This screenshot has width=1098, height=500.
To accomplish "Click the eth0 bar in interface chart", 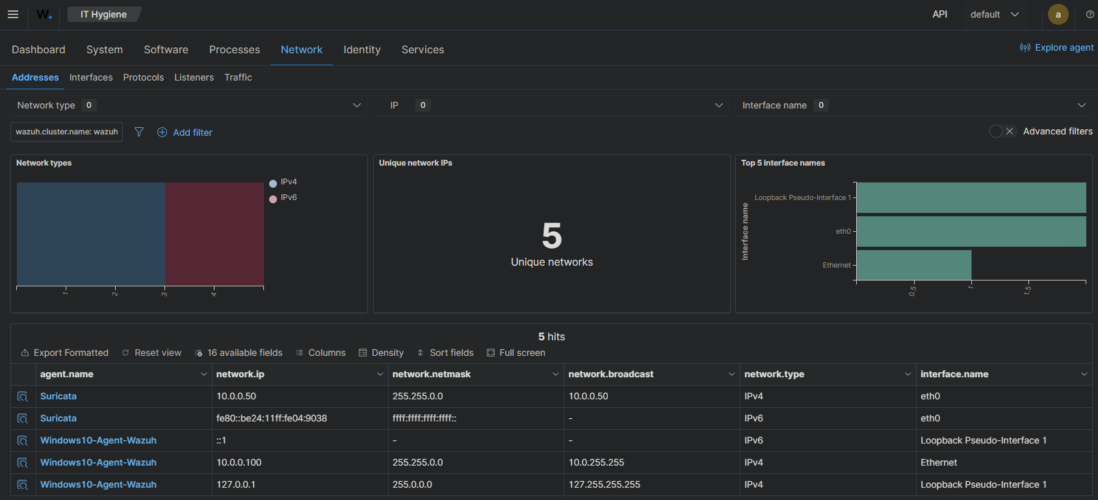I will [971, 231].
